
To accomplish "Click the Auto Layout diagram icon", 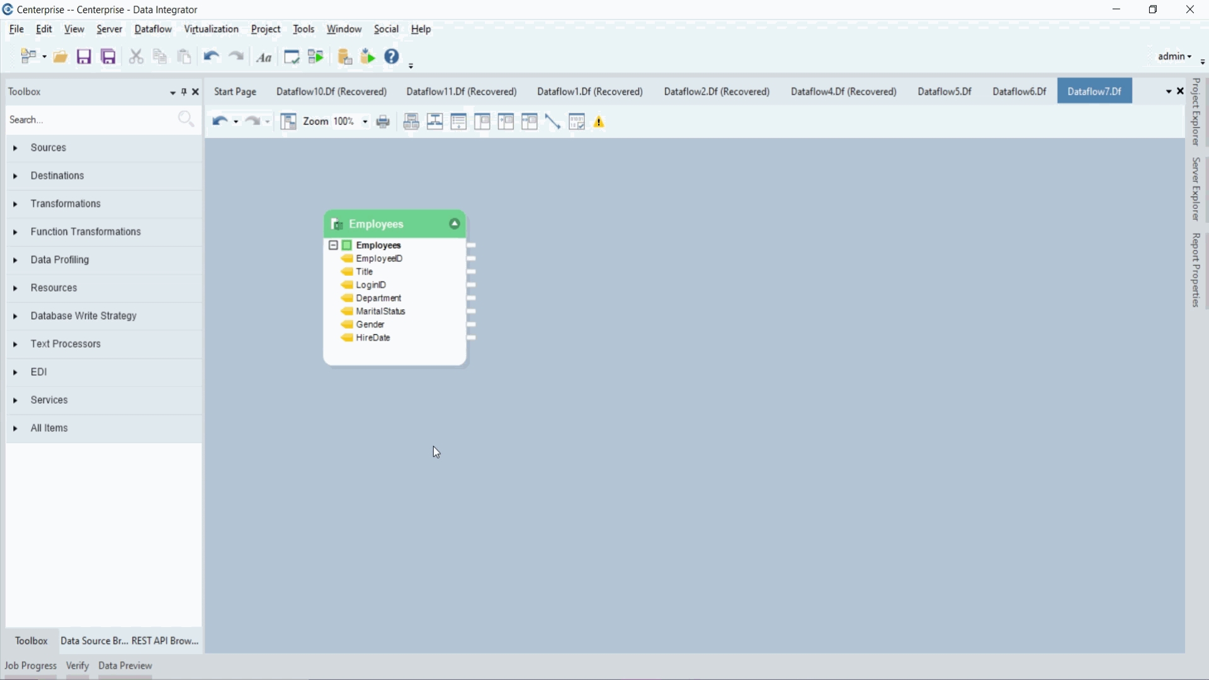I will point(288,122).
